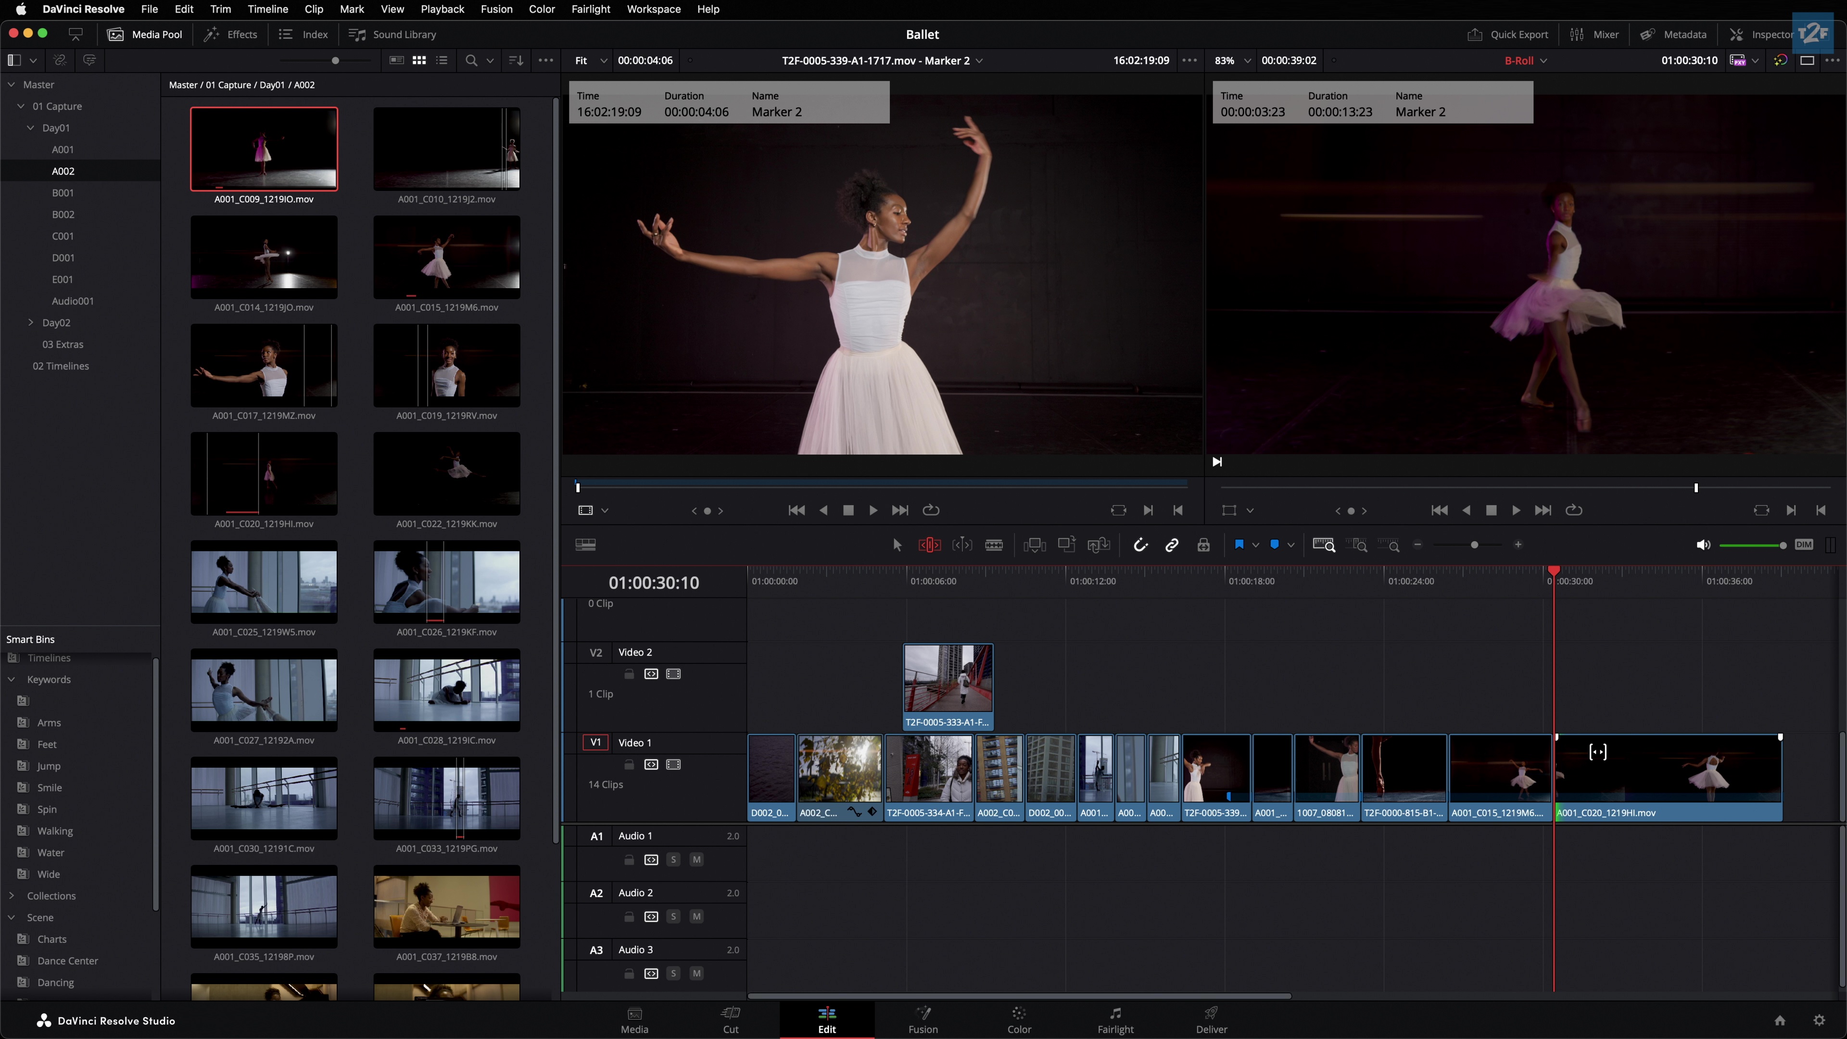The height and width of the screenshot is (1039, 1847).
Task: Click the blue flag marker icon
Action: click(x=1238, y=545)
